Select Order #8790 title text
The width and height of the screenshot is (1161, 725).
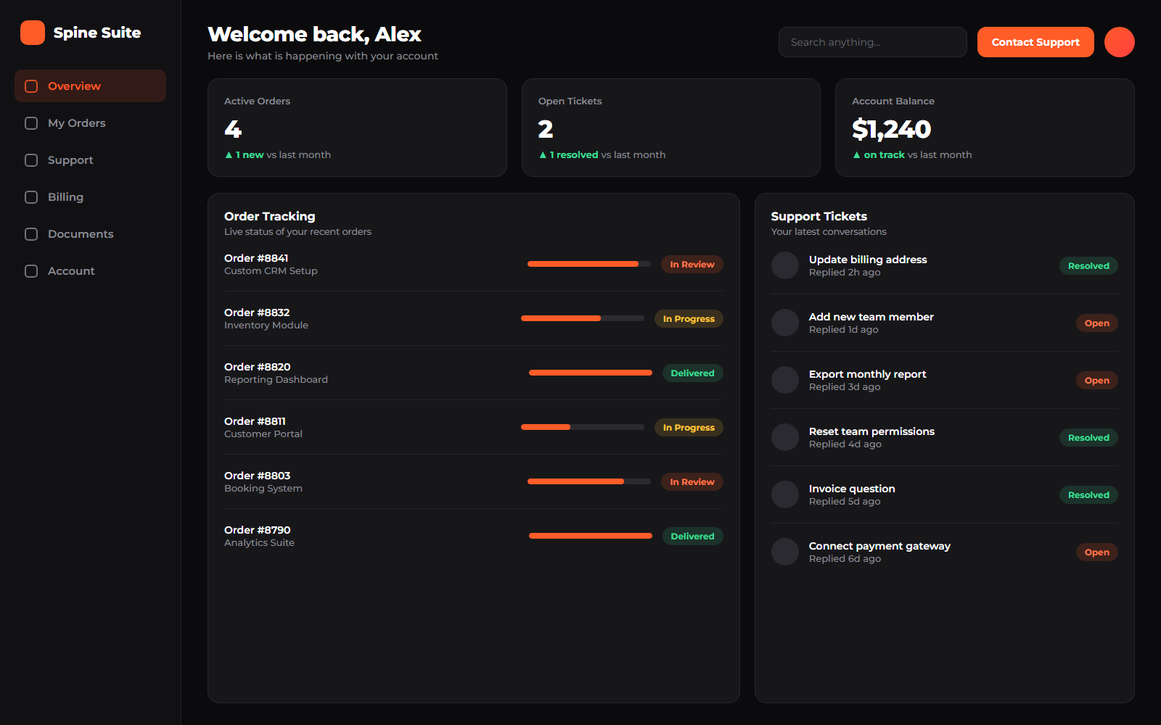click(258, 530)
